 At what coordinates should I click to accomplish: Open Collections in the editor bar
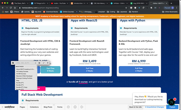(34, 107)
